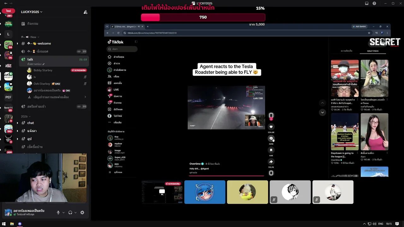Open the microphone input options arrow
Screen dimensions: 404x227
(63, 212)
